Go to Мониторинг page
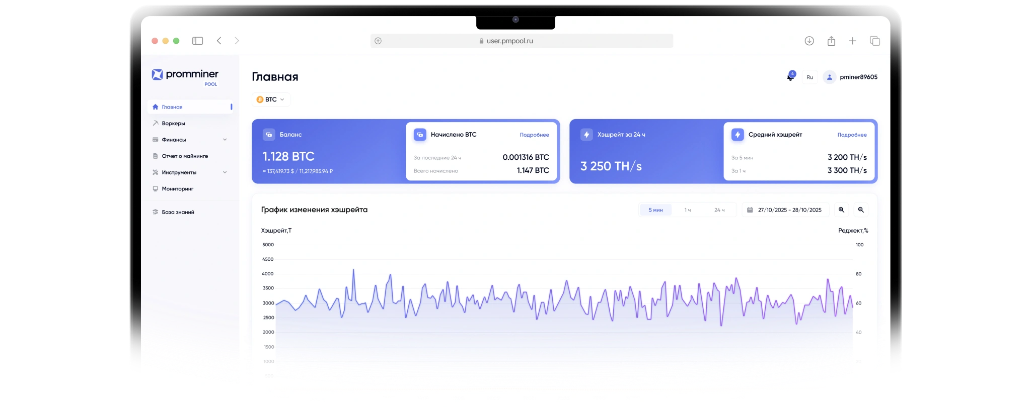The height and width of the screenshot is (408, 1031). (177, 189)
